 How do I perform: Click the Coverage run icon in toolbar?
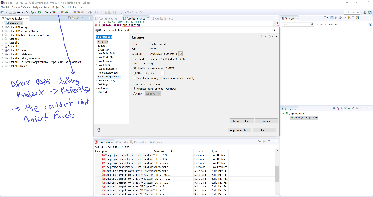click(x=47, y=12)
